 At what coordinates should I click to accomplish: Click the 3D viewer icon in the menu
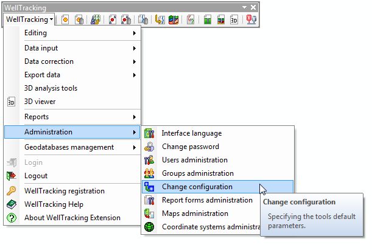click(11, 102)
